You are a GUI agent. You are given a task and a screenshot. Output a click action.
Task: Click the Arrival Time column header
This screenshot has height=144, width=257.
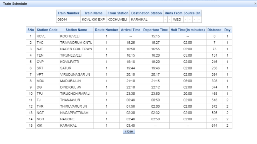click(130, 30)
